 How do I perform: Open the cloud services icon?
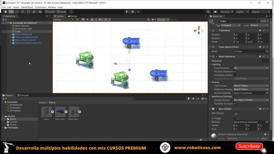coord(215,12)
